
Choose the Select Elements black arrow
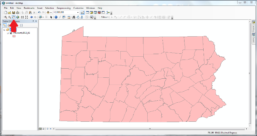point(51,17)
